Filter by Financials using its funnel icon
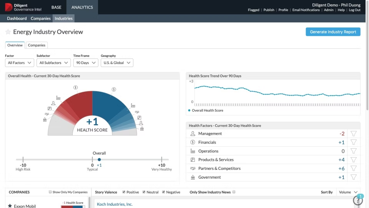 (x=354, y=142)
